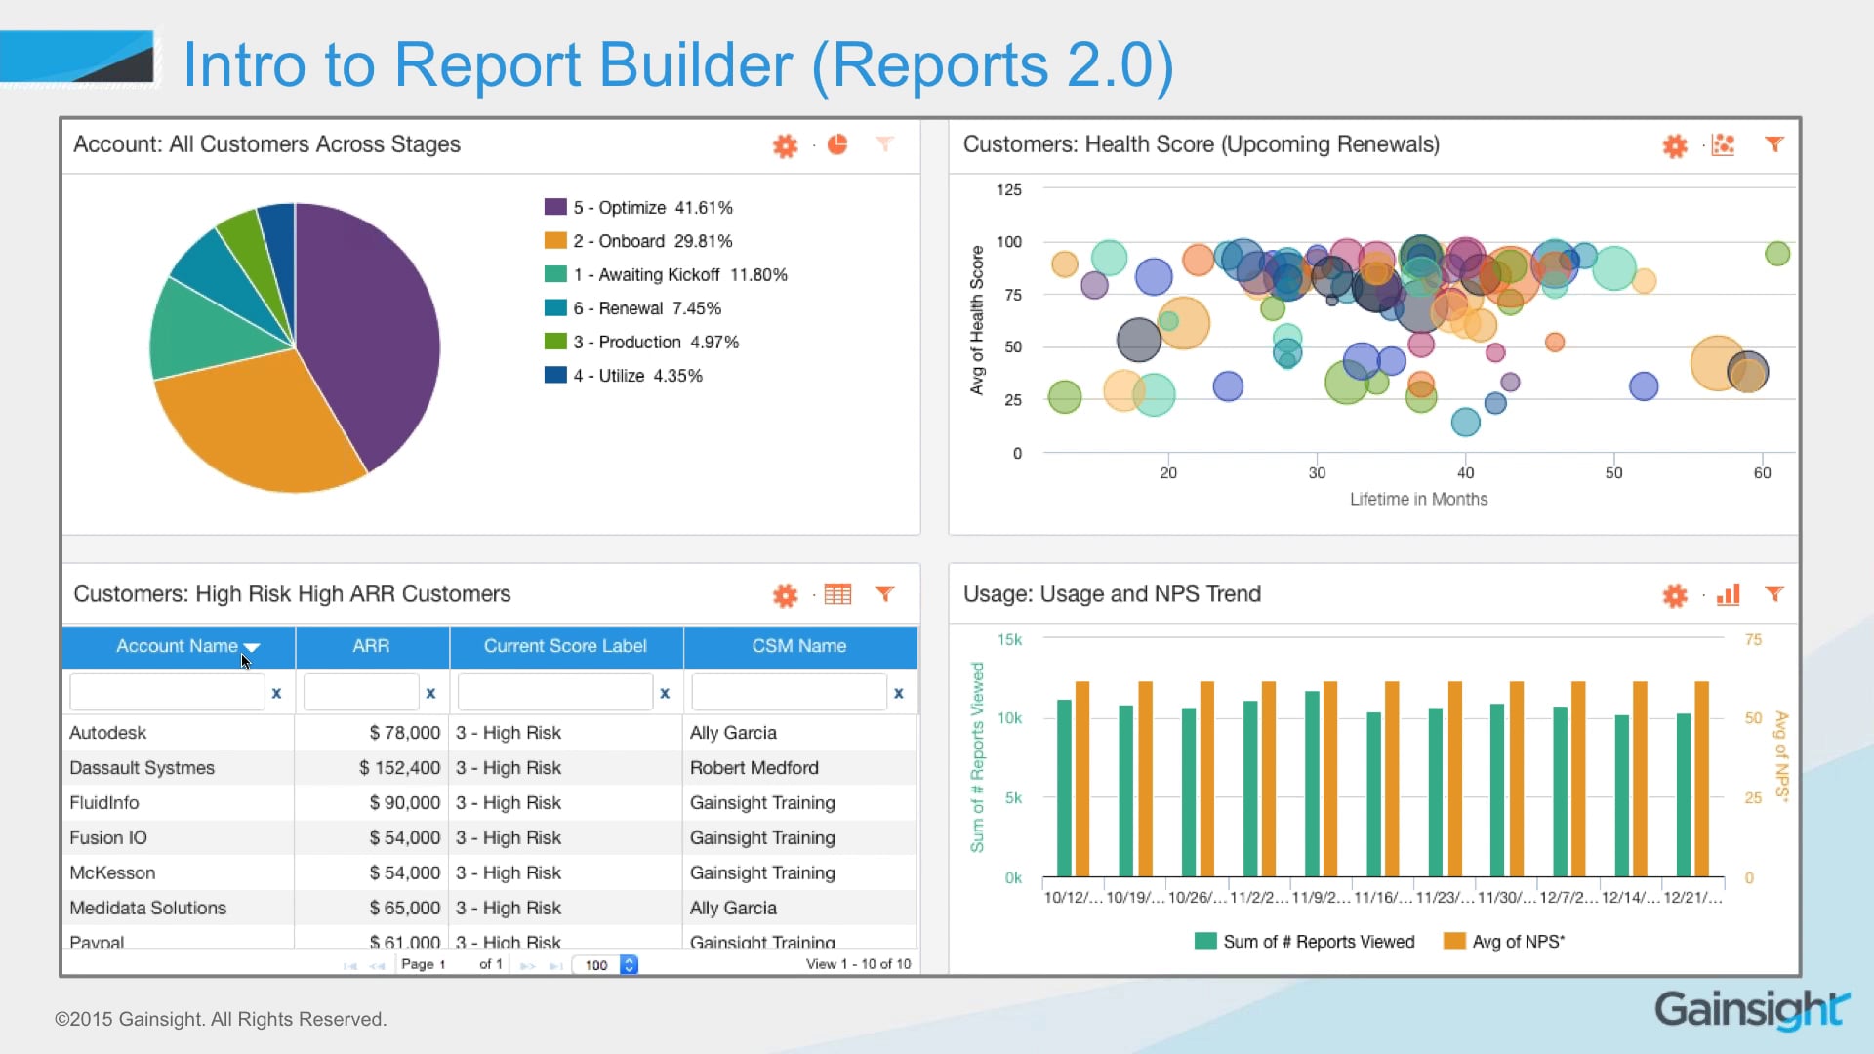This screenshot has width=1874, height=1054.
Task: Clear the Current Score Label filter with x
Action: (665, 693)
